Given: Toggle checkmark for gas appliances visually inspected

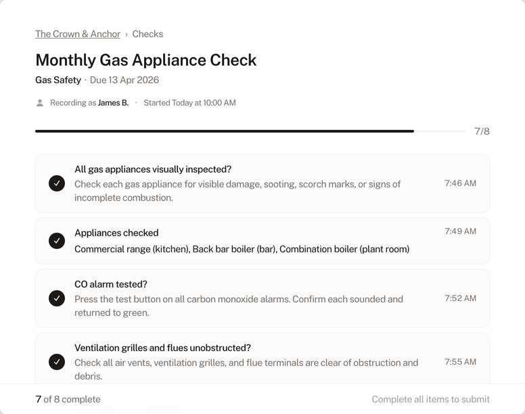Looking at the screenshot, I should point(57,183).
